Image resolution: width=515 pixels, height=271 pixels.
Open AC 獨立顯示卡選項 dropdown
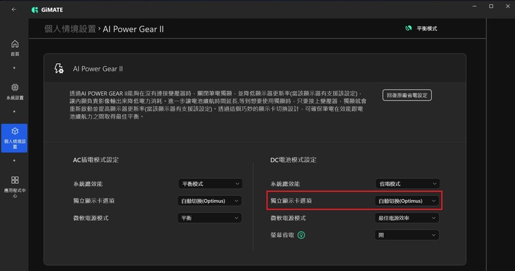[x=210, y=201]
